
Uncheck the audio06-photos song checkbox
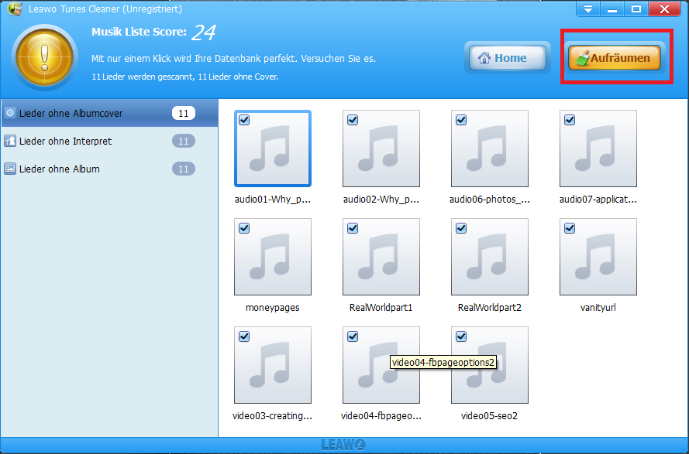(x=461, y=120)
